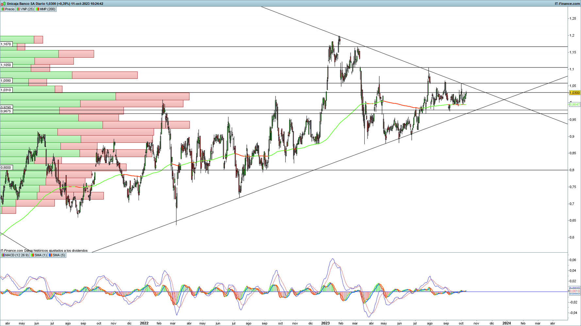Click the Precio red-green color icon

[x=3, y=9]
